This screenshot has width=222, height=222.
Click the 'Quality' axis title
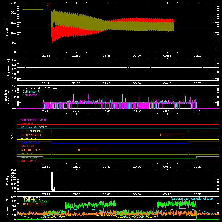pyautogui.click(x=7, y=180)
